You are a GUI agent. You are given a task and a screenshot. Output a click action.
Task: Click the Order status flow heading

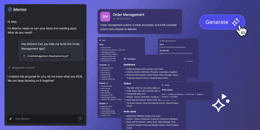coord(167,90)
